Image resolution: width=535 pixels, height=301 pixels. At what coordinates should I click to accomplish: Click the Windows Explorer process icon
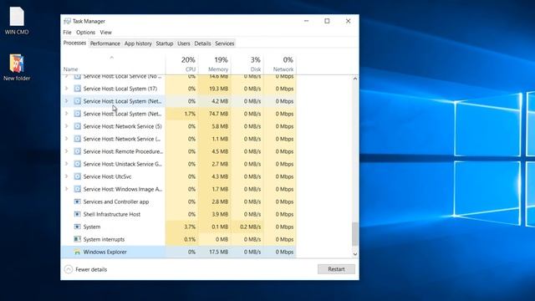tap(78, 252)
